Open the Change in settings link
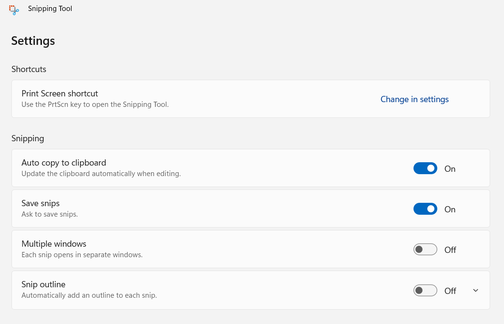 [414, 99]
